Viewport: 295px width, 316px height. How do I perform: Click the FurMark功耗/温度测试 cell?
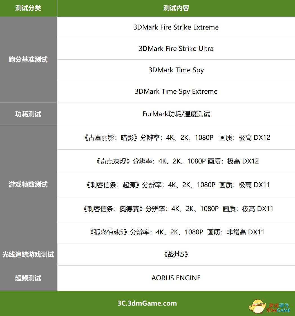click(x=176, y=114)
